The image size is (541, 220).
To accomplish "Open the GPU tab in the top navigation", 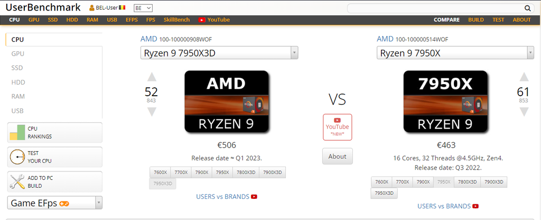I will click(x=34, y=20).
